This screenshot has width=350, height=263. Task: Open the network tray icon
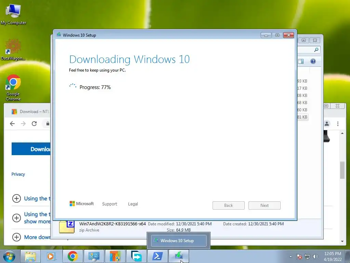pyautogui.click(x=307, y=256)
